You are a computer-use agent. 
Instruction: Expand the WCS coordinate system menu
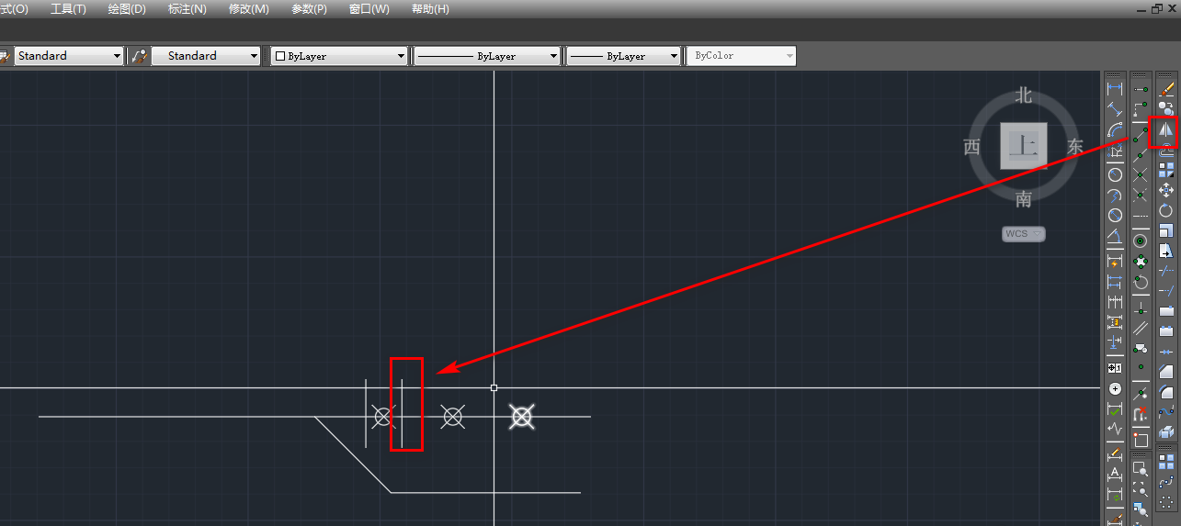pyautogui.click(x=1024, y=233)
